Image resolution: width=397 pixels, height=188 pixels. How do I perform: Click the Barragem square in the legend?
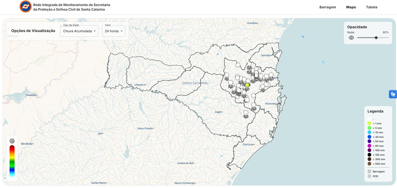[x=369, y=171]
